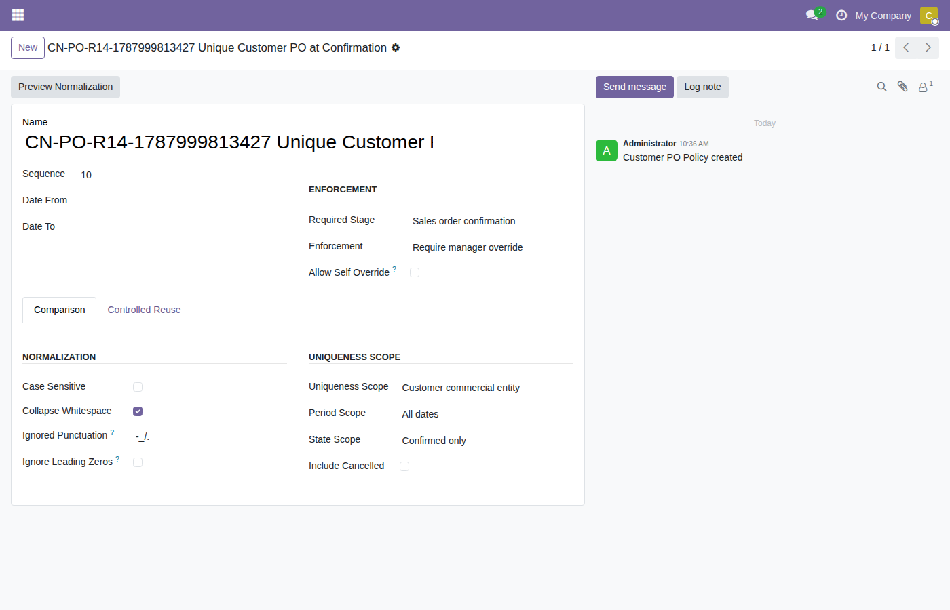Open Required Stage dropdown
The image size is (950, 610).
pos(493,221)
